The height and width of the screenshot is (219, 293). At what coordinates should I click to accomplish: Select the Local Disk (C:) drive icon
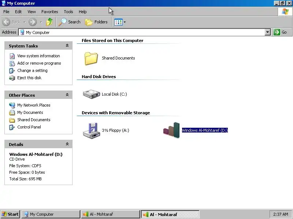91,94
